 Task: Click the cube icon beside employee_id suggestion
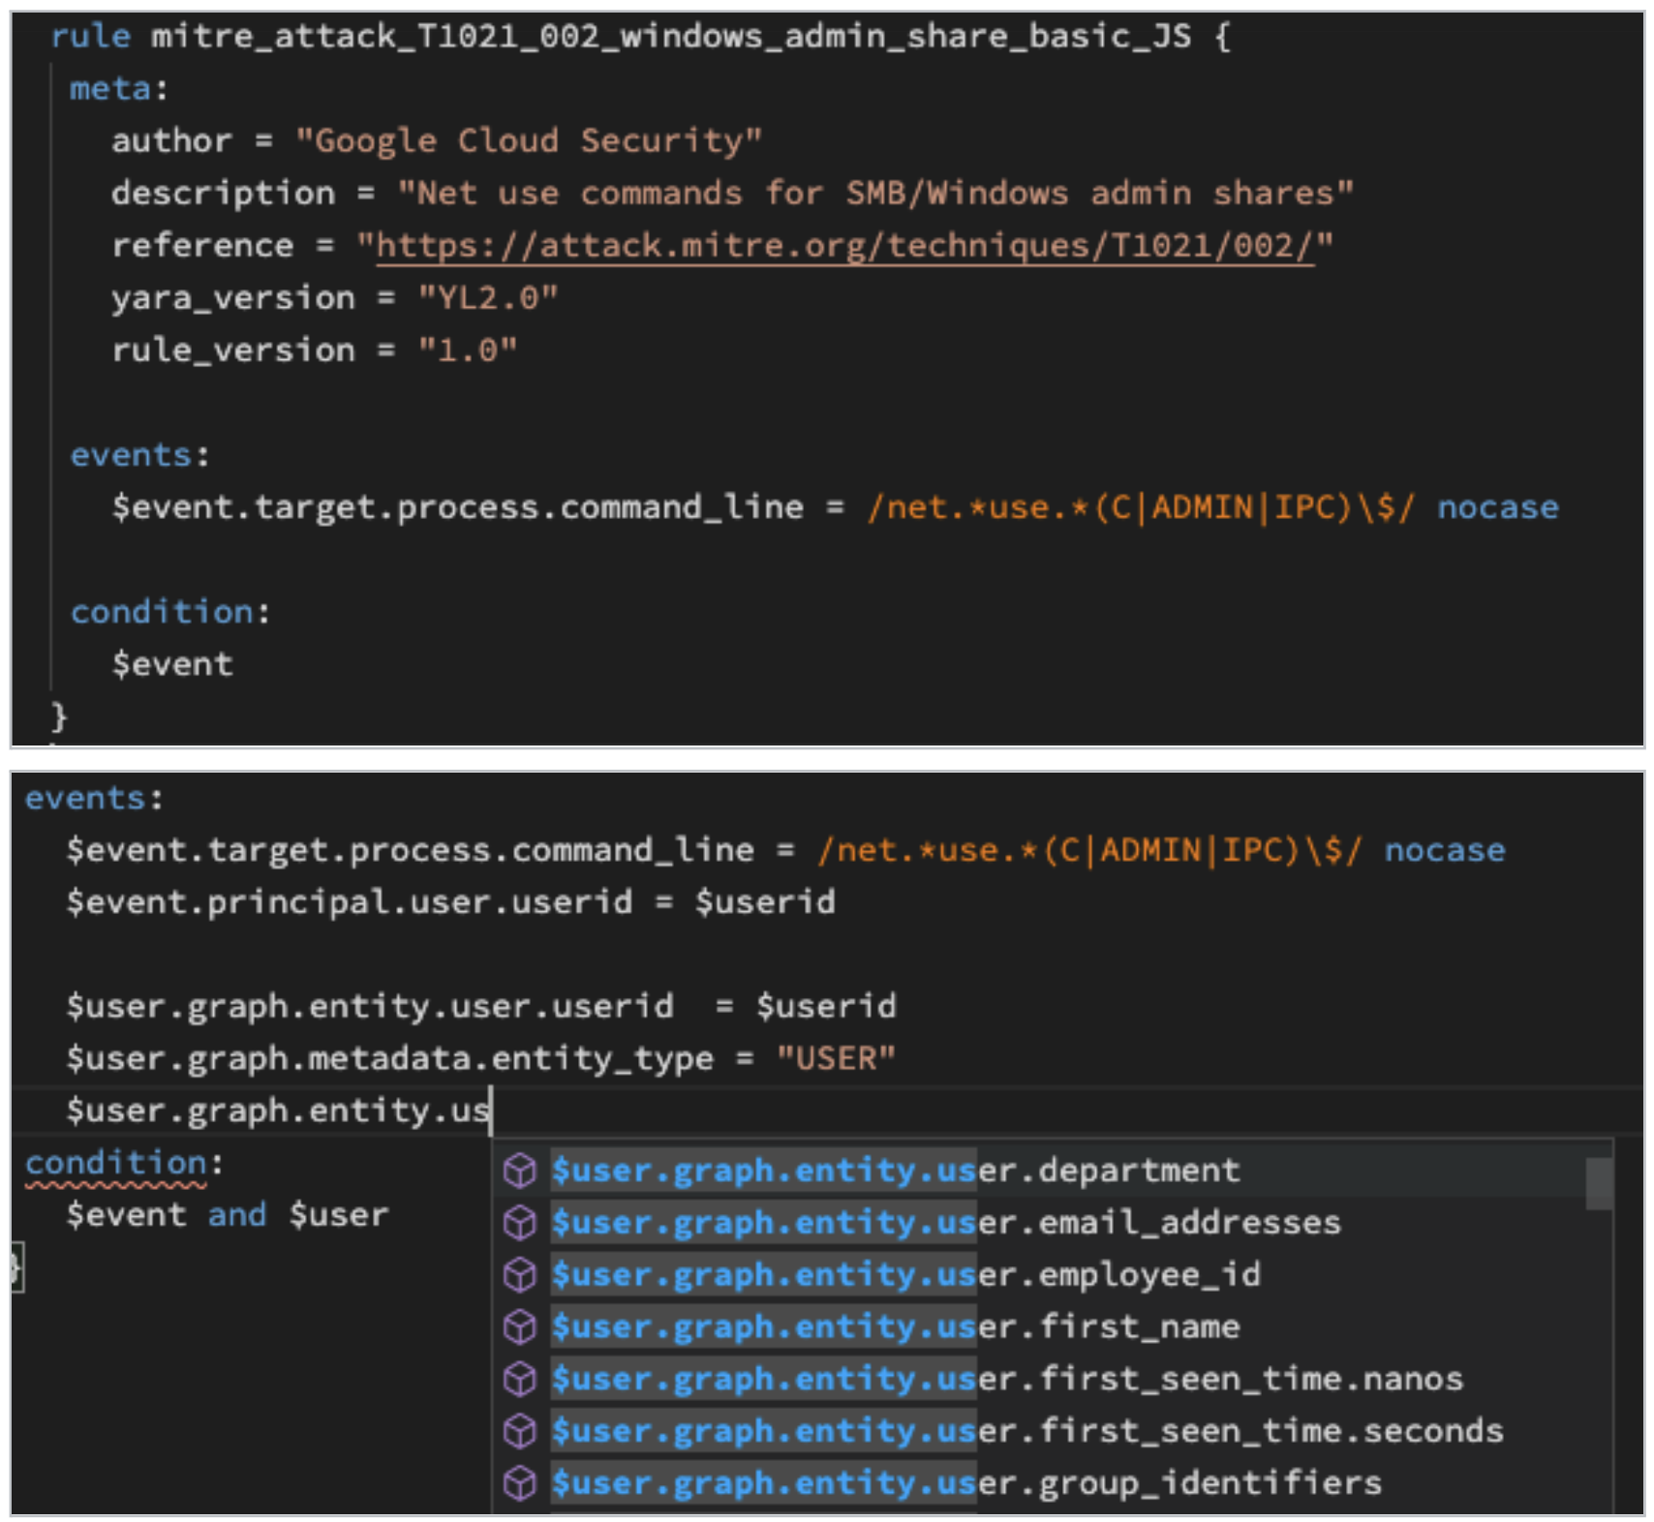tap(519, 1275)
